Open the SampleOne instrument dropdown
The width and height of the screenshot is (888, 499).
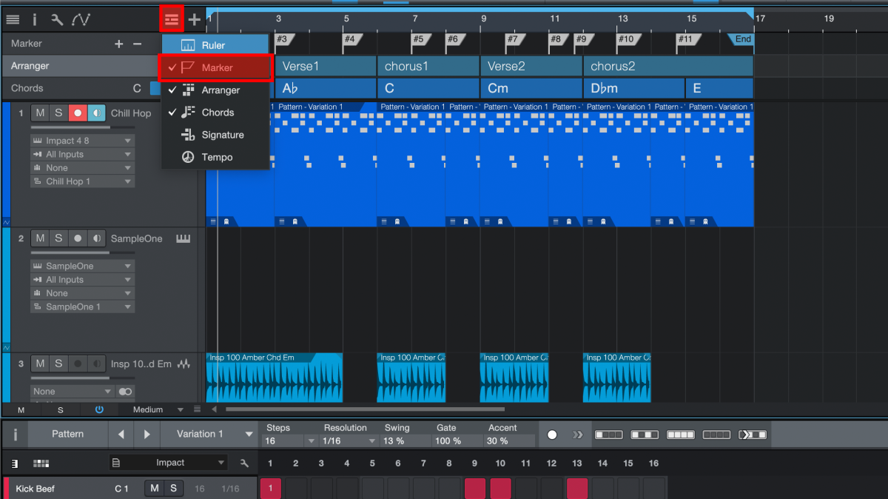pyautogui.click(x=82, y=266)
